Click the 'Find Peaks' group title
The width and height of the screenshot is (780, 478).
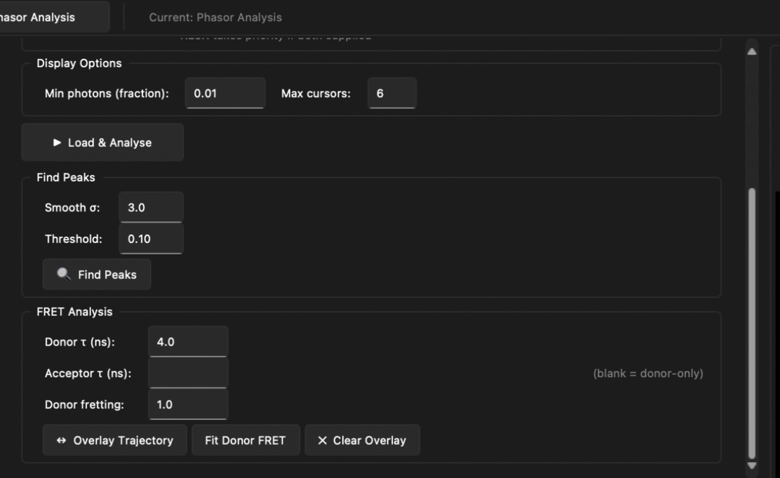(66, 177)
